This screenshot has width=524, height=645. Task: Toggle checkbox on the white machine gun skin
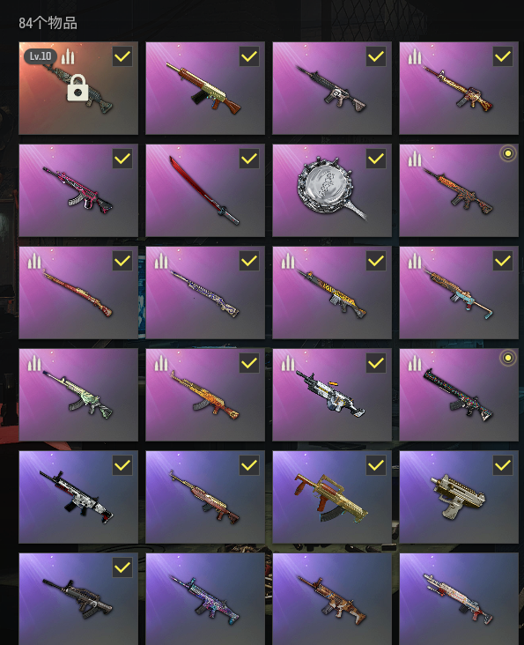tap(376, 363)
